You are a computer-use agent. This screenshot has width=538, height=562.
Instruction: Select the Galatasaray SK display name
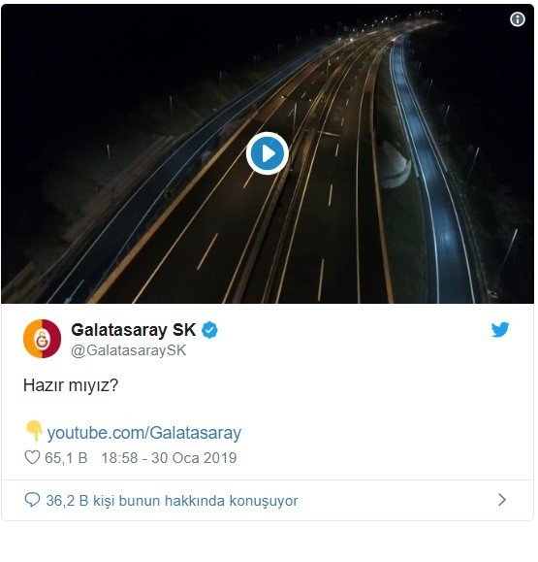point(134,330)
